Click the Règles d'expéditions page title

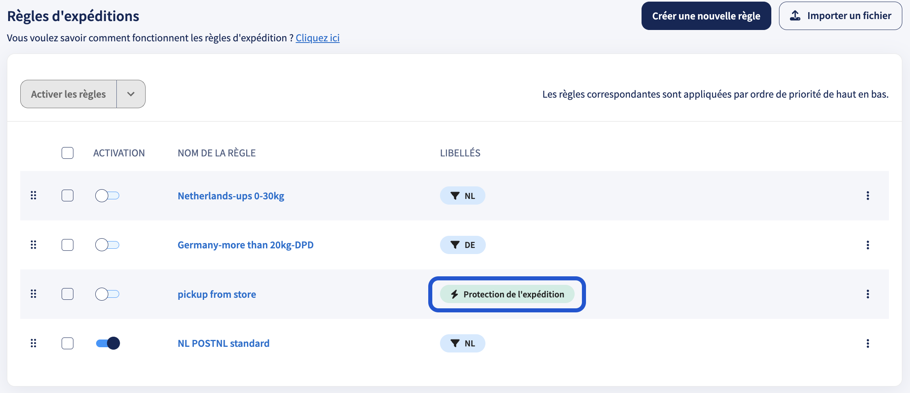tap(73, 16)
